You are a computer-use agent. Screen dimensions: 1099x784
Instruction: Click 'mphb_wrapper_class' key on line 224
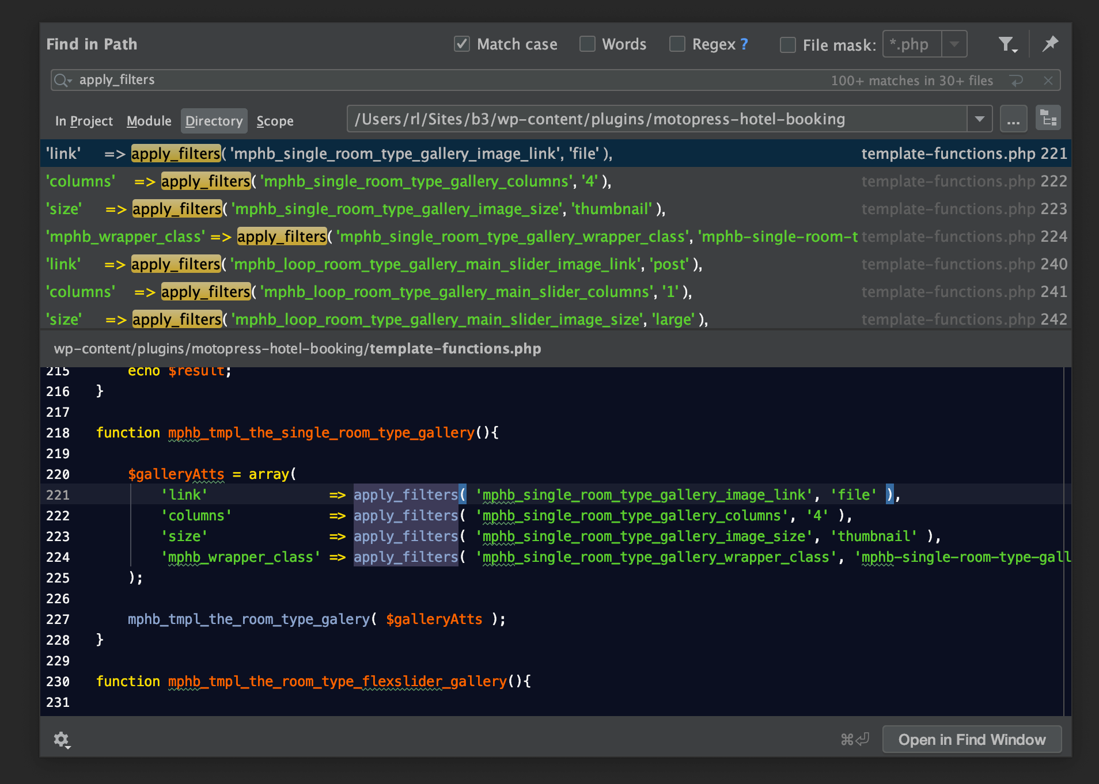(240, 557)
